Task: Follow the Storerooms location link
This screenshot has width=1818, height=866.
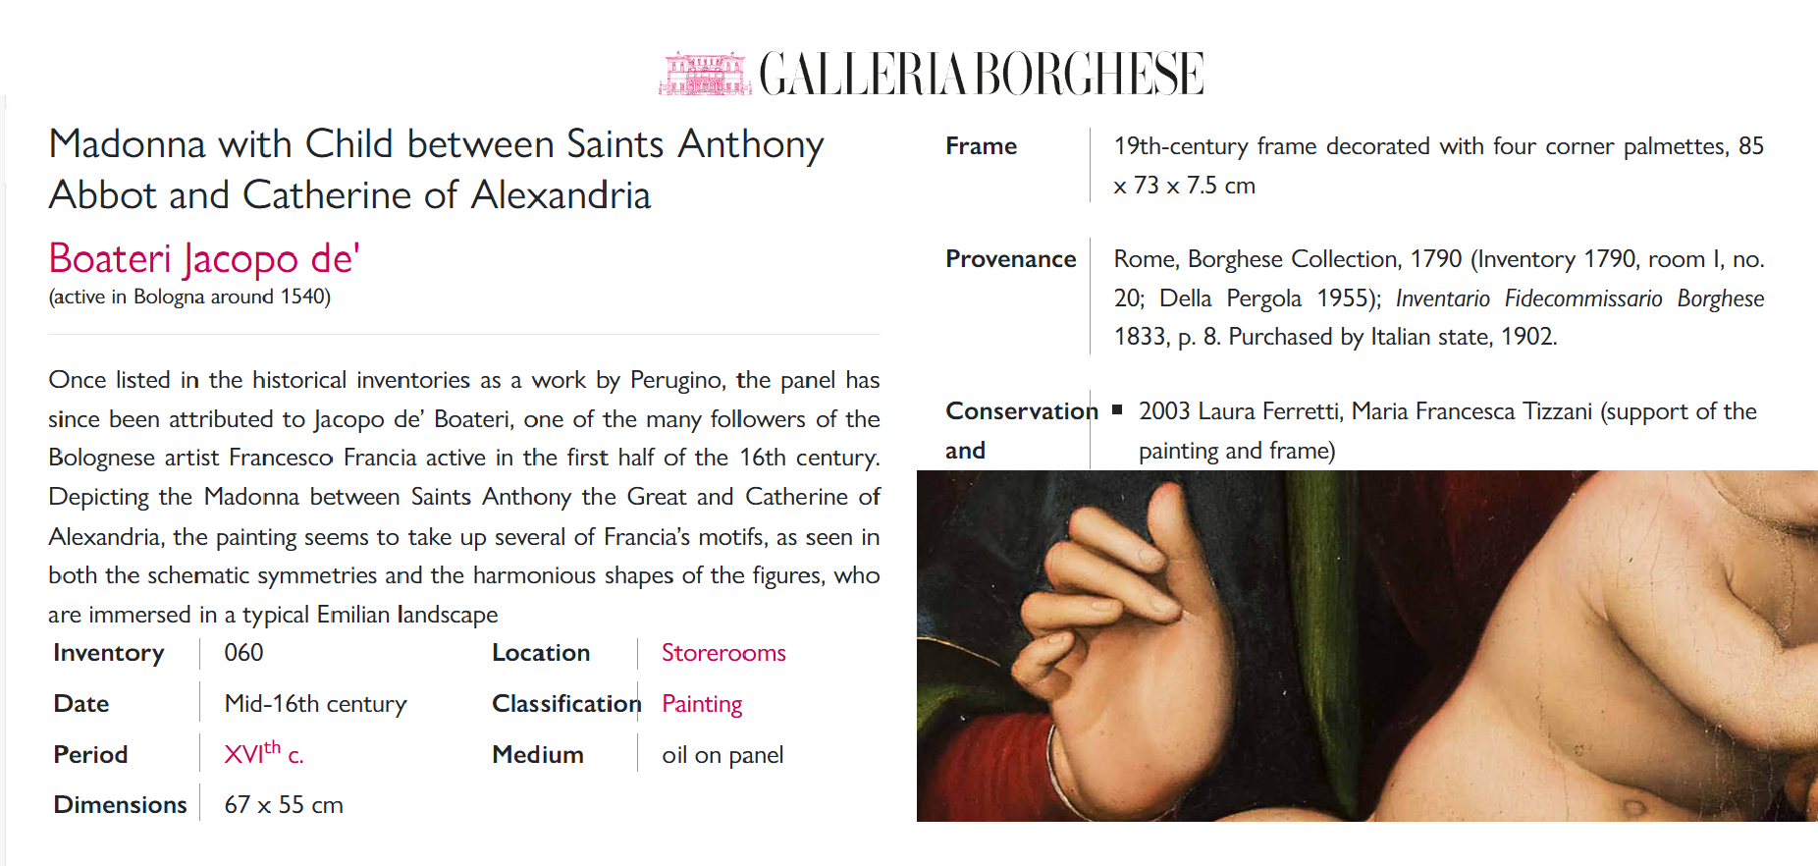Action: pyautogui.click(x=723, y=653)
